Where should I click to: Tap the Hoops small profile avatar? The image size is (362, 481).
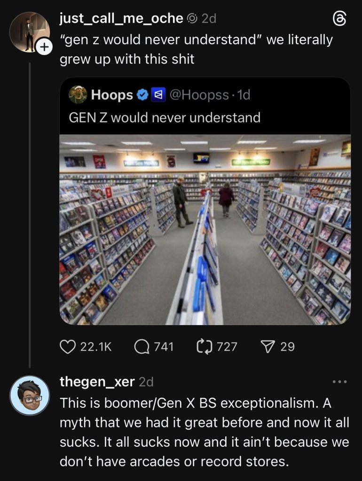pos(78,95)
